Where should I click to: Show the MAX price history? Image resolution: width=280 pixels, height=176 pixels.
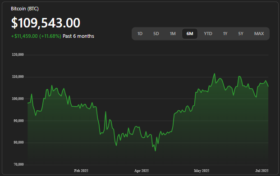pos(259,33)
